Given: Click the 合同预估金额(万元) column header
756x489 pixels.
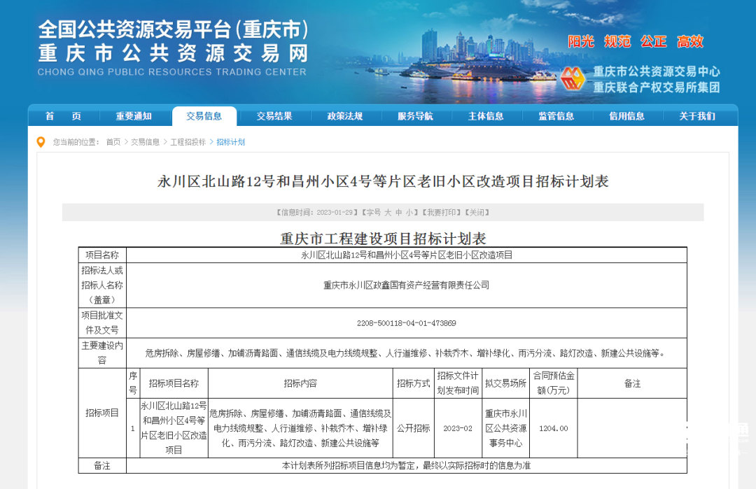Looking at the screenshot, I should 554,383.
